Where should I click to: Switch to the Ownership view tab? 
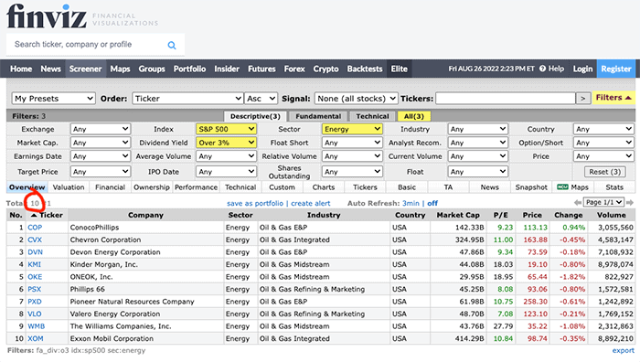pos(152,187)
